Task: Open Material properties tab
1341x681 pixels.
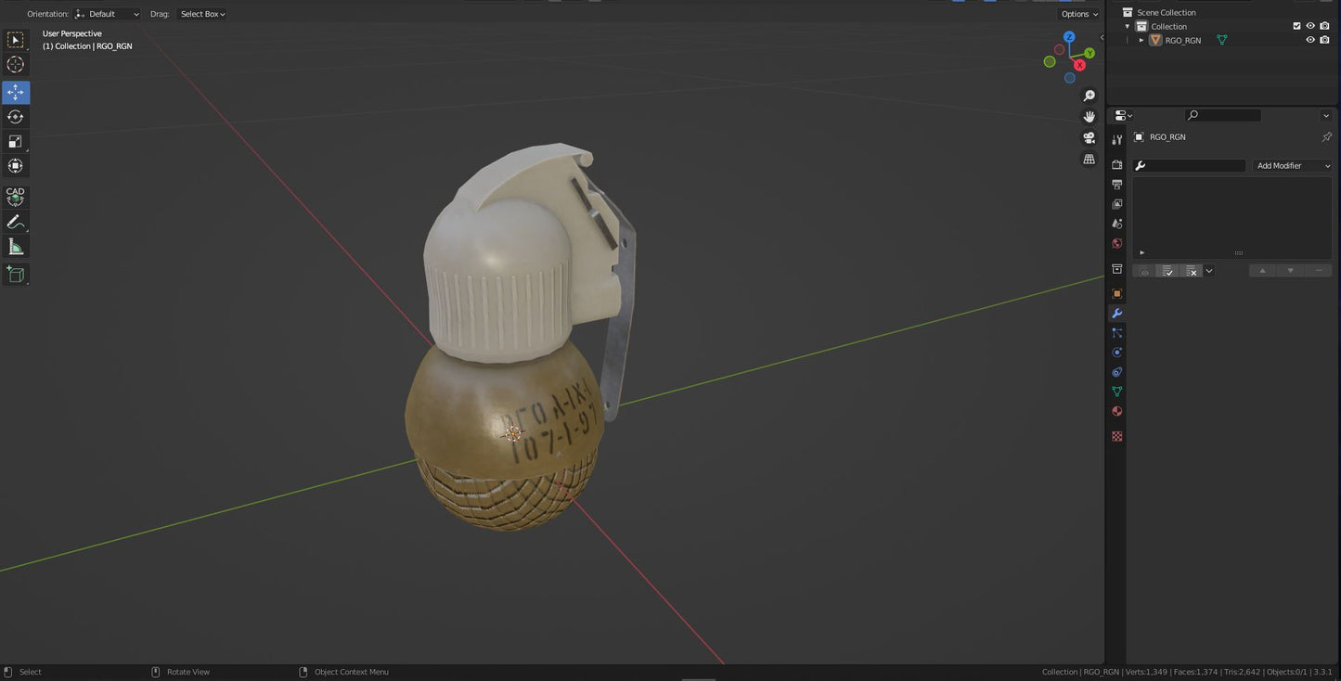Action: 1117,411
